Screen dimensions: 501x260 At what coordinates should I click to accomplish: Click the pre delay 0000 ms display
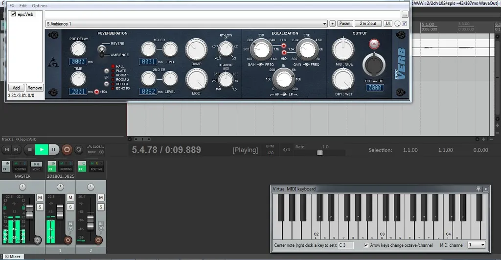click(x=78, y=61)
